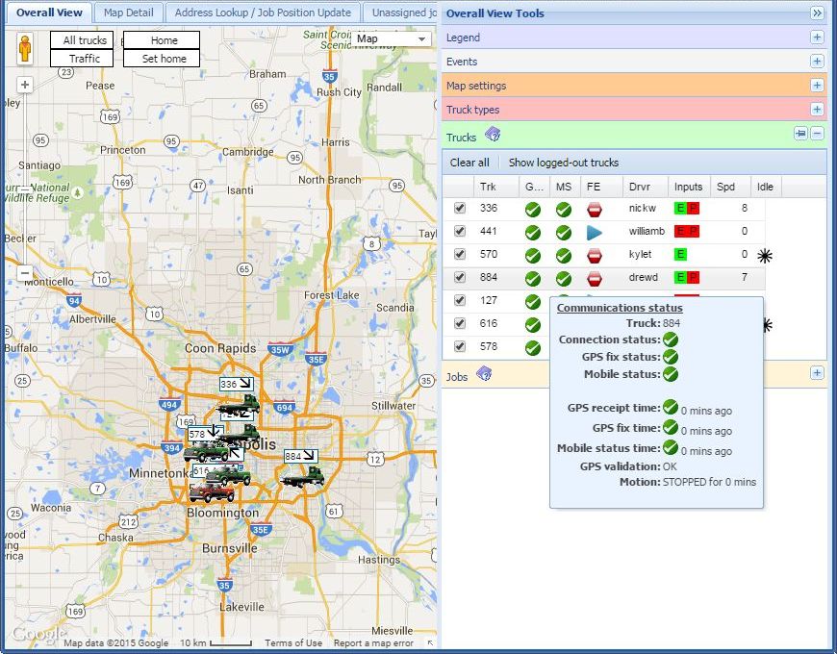Uncheck the checkbox for truck 336
Viewport: 837px width, 654px height.
460,208
